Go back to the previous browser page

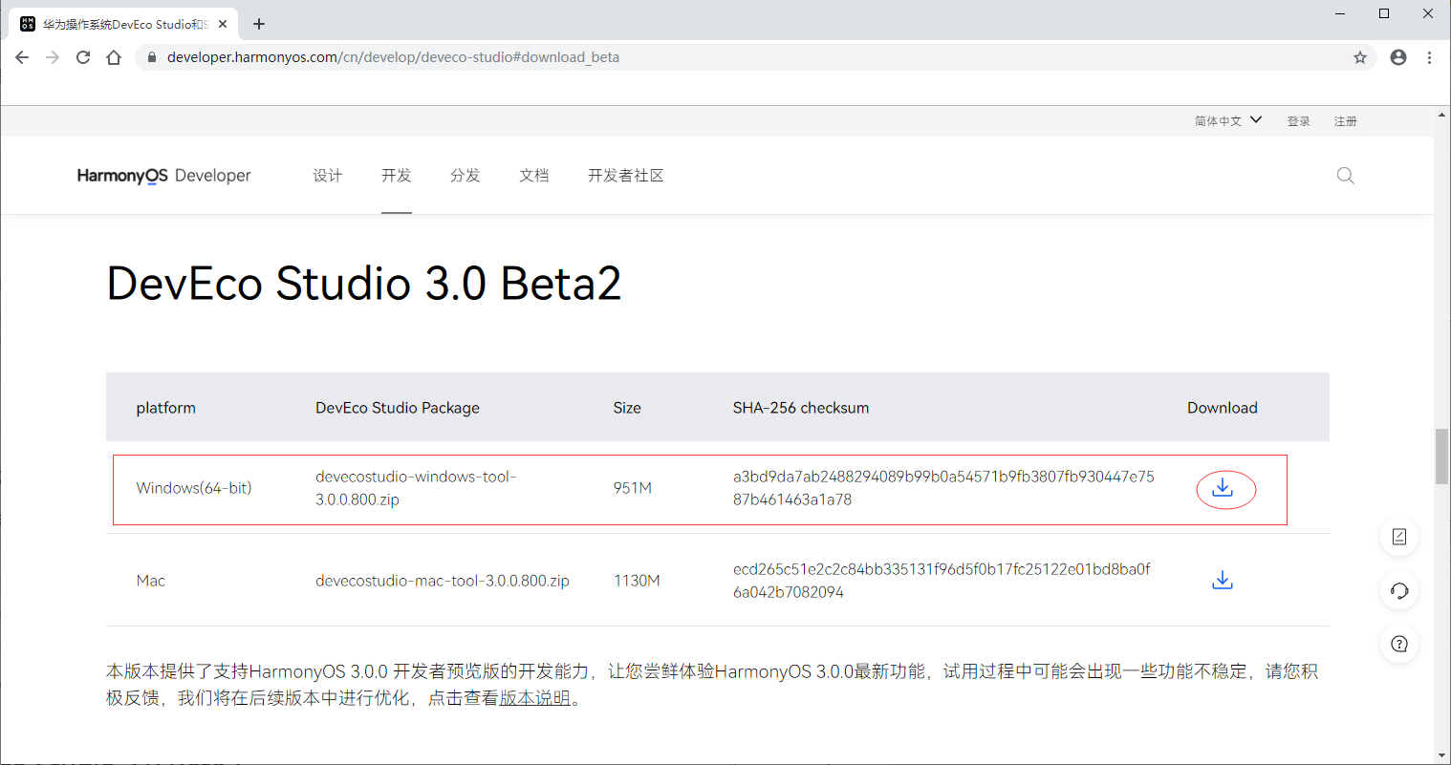coord(22,57)
